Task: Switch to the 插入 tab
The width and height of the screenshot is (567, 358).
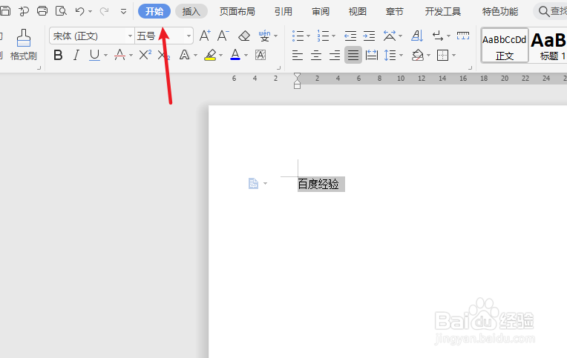Action: pyautogui.click(x=191, y=11)
